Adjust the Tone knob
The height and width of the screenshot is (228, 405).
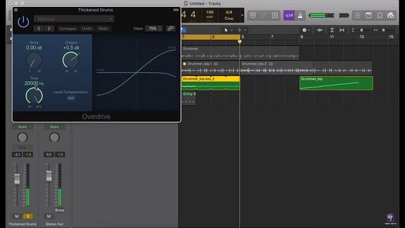point(34,96)
